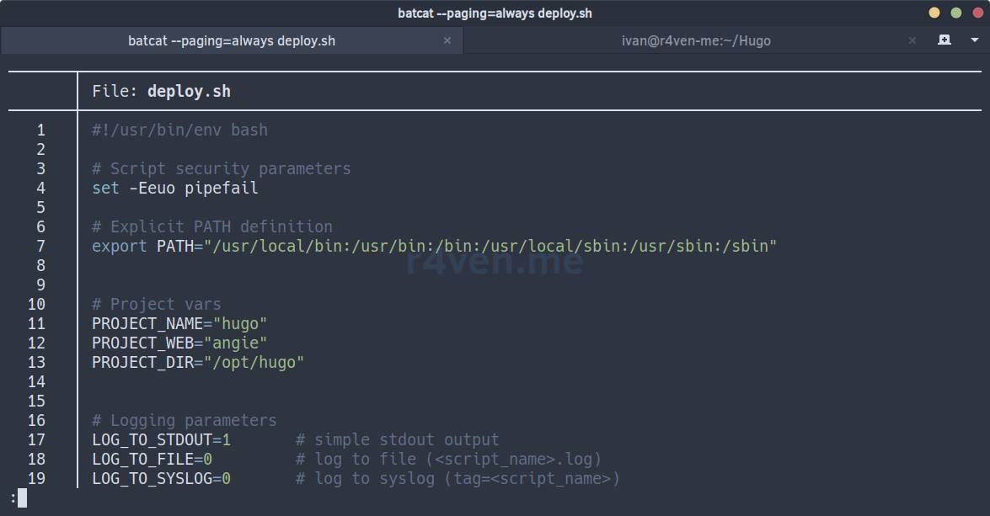The image size is (990, 516).
Task: Click the deploy.sh file name header
Action: 188,92
